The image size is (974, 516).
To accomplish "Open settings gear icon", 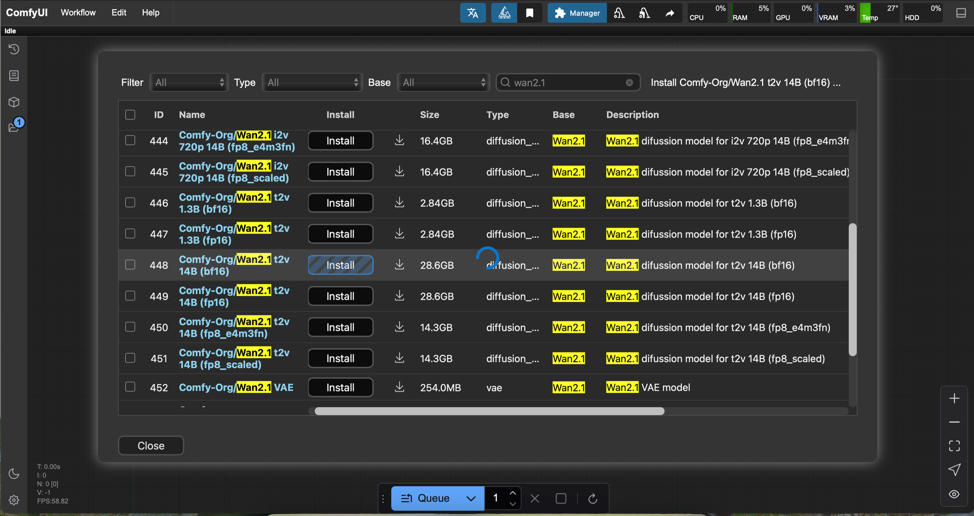I will click(x=14, y=500).
